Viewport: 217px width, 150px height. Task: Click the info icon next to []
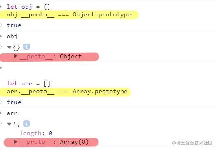[26, 123]
